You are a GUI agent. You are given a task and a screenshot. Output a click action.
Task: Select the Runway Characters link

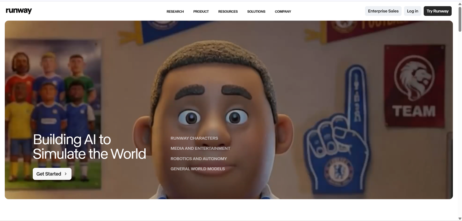(194, 138)
